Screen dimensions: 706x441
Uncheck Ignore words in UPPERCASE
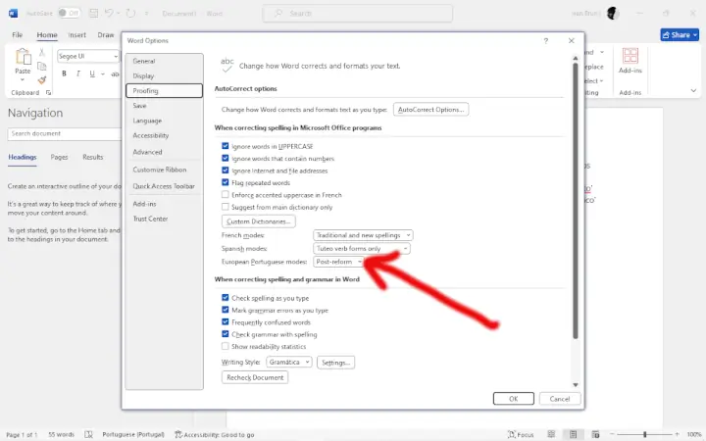point(226,146)
